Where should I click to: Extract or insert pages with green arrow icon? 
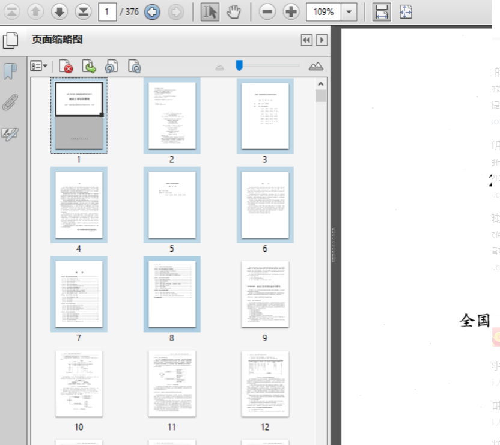click(89, 67)
